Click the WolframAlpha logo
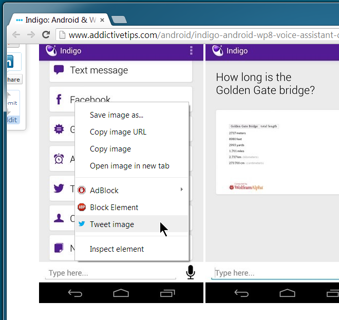Viewport: 339px width, 320px height. [246, 187]
